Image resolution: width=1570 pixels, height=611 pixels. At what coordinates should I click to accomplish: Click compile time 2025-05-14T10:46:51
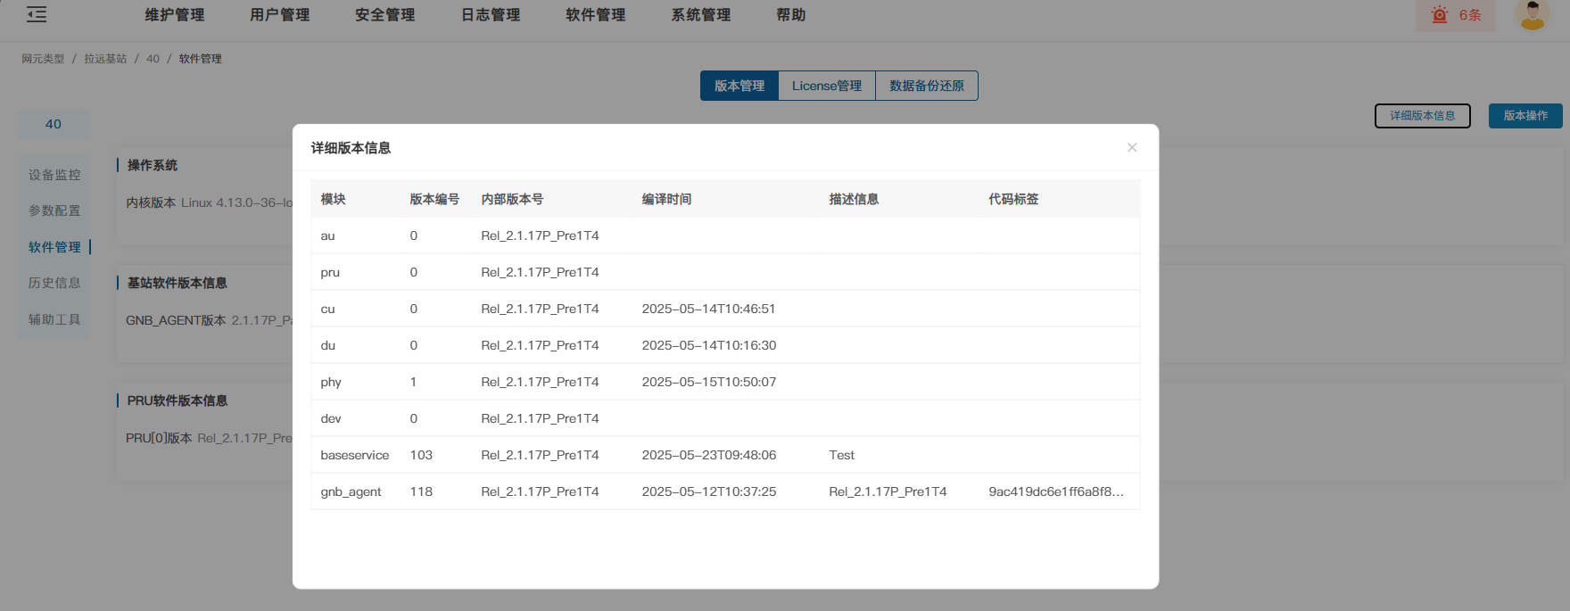point(709,309)
